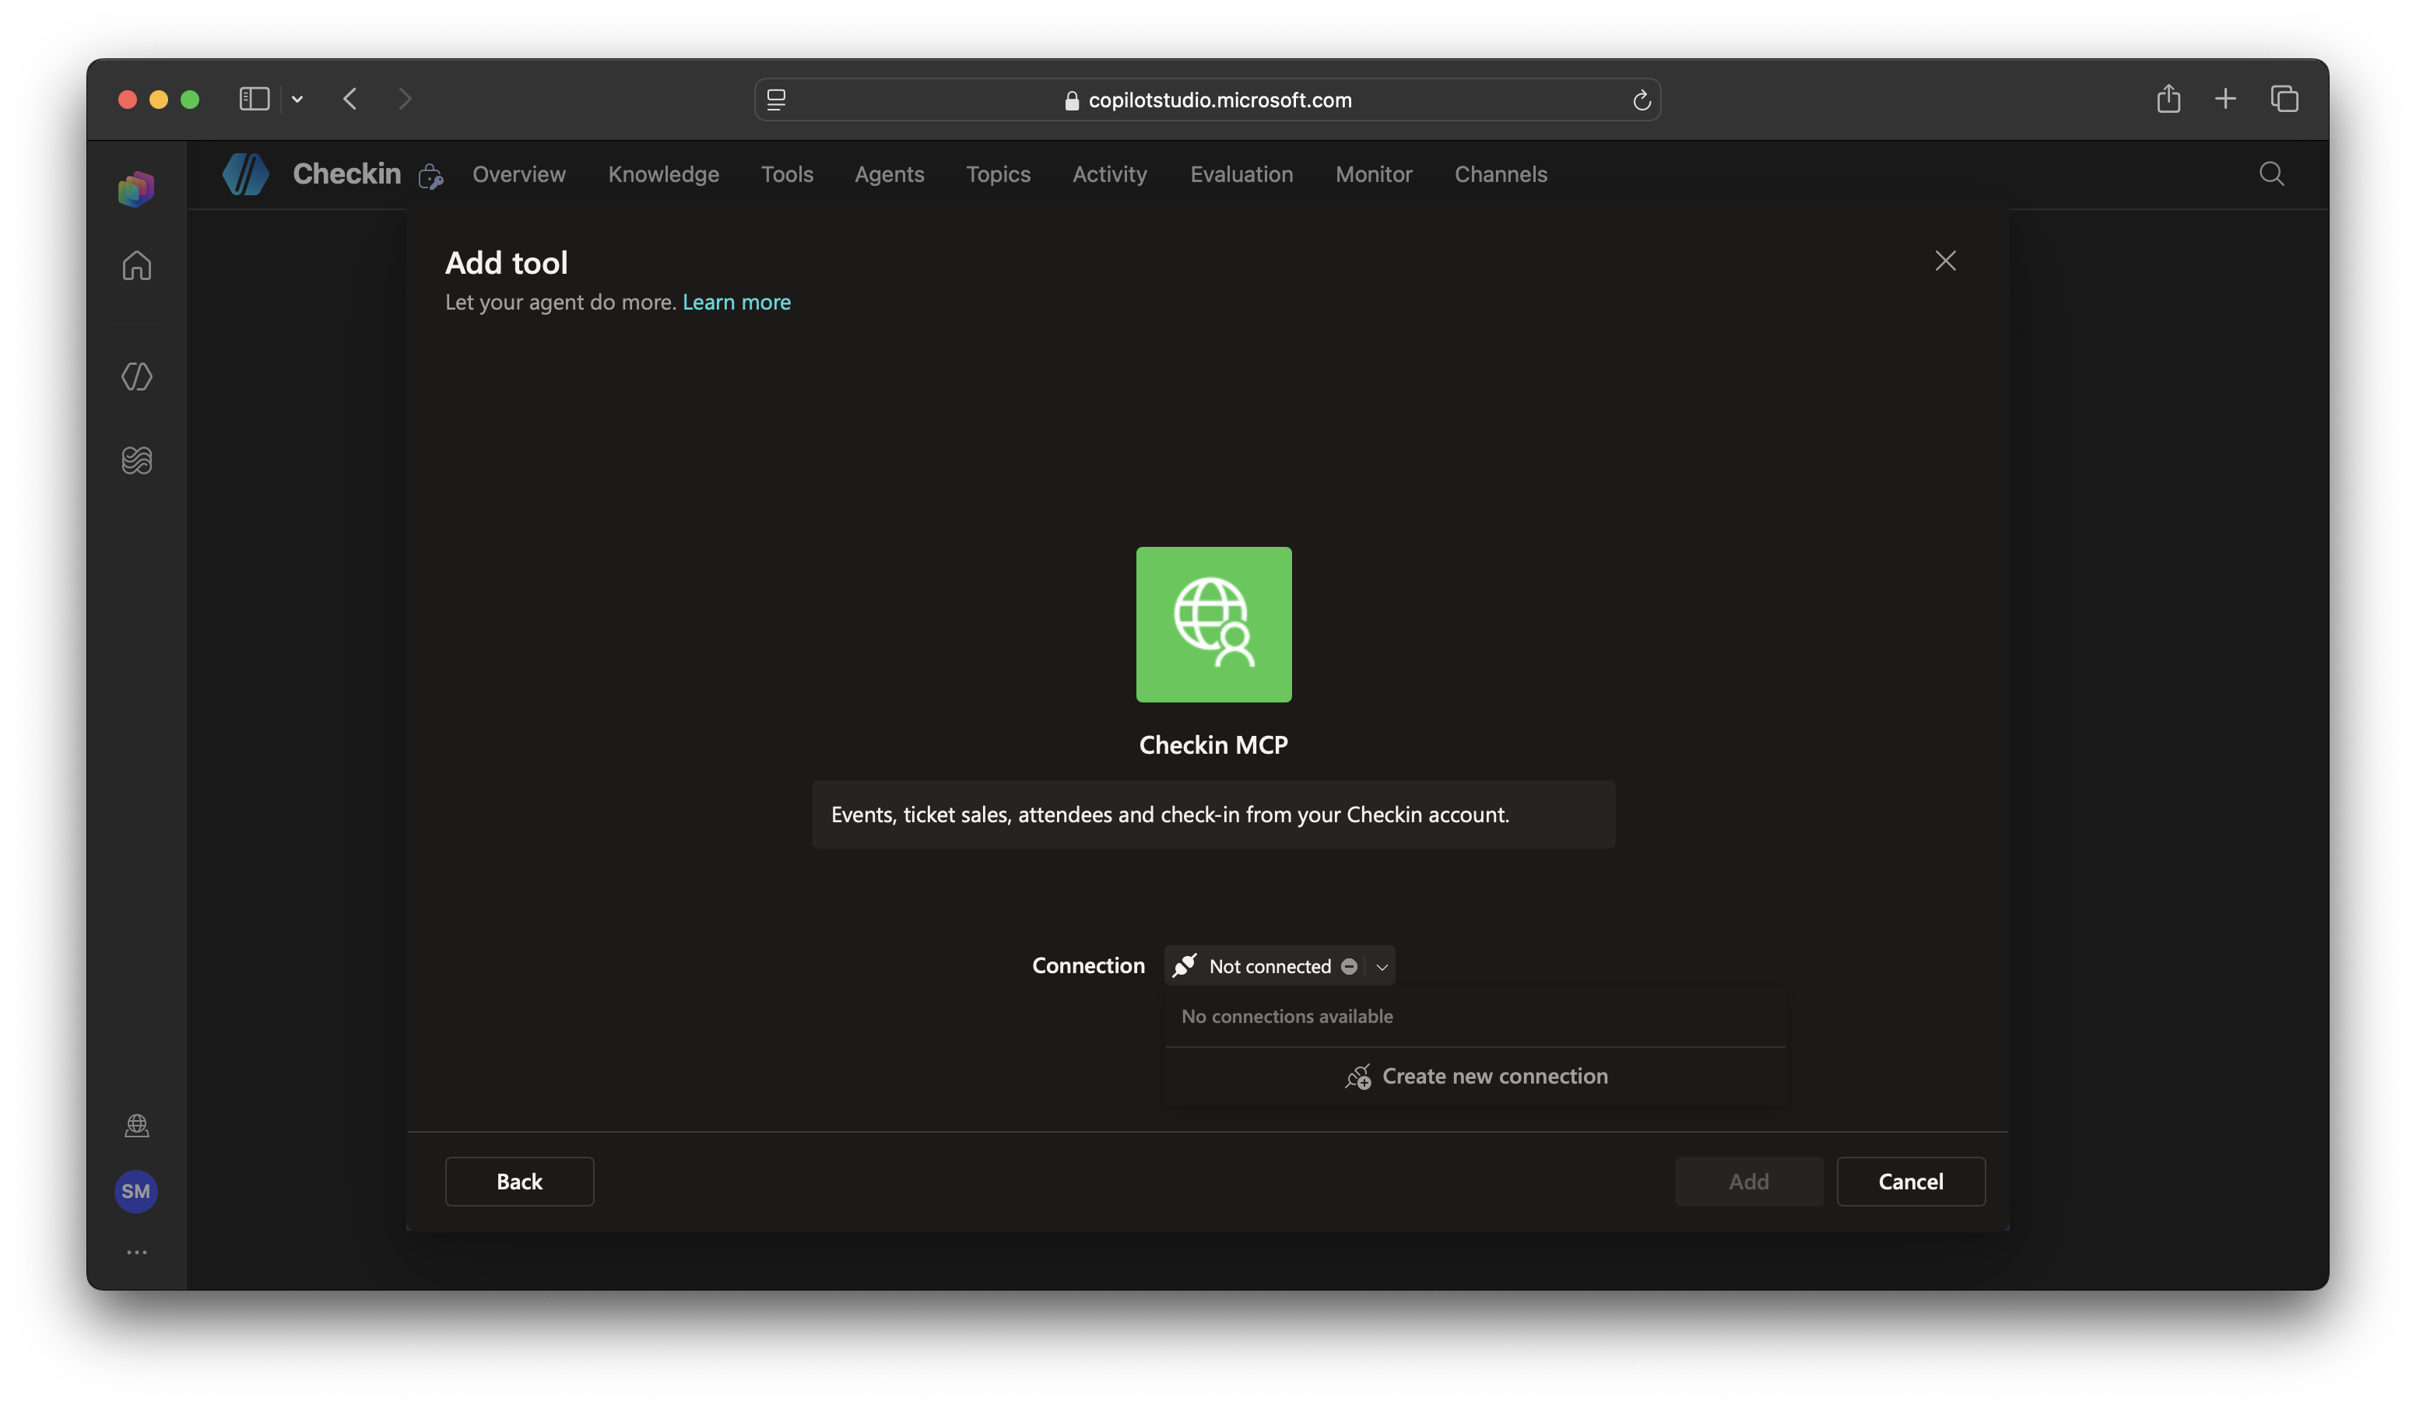Switch to the Channels tab
Image resolution: width=2416 pixels, height=1408 pixels.
click(x=1501, y=174)
